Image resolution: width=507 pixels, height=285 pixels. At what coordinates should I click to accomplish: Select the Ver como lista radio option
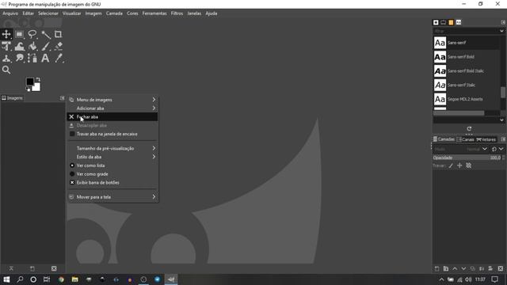click(x=112, y=165)
